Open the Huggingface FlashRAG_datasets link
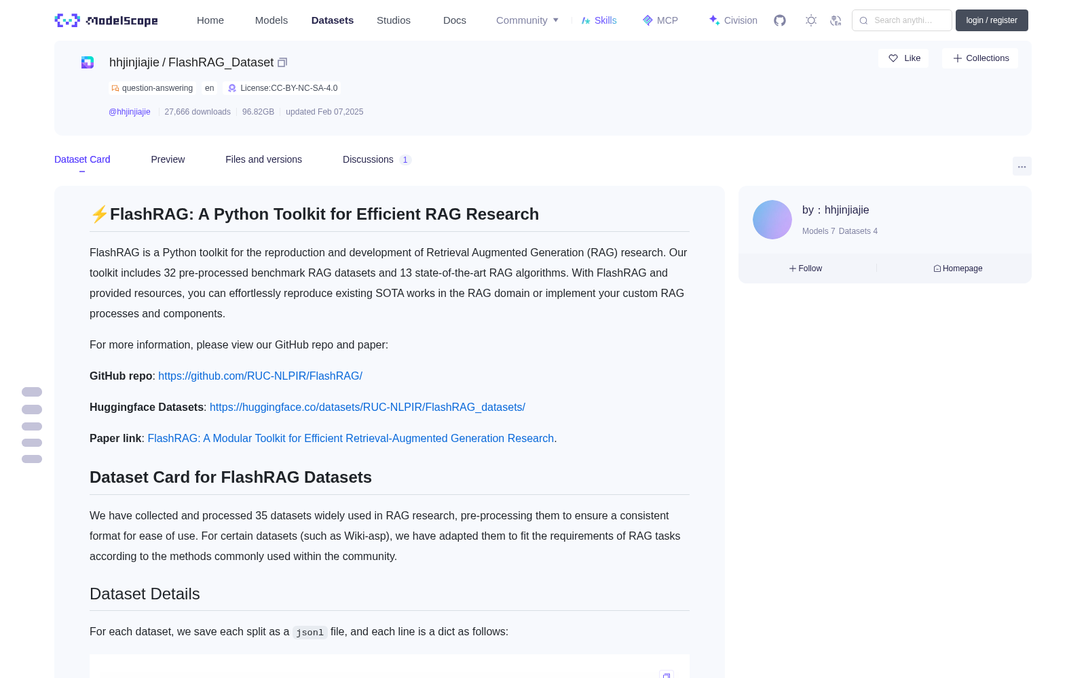This screenshot has width=1086, height=678. [367, 407]
